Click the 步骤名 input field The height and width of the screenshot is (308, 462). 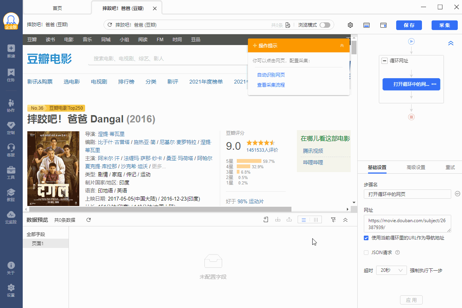[x=407, y=194]
